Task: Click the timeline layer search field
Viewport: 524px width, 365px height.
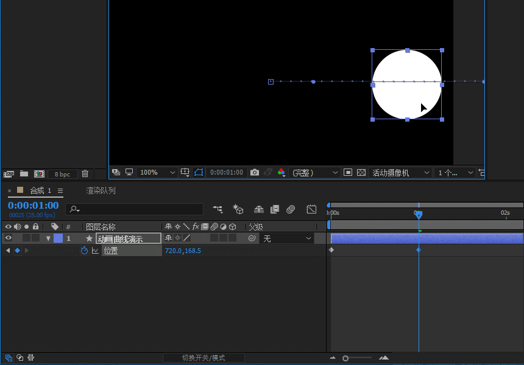Action: click(134, 209)
